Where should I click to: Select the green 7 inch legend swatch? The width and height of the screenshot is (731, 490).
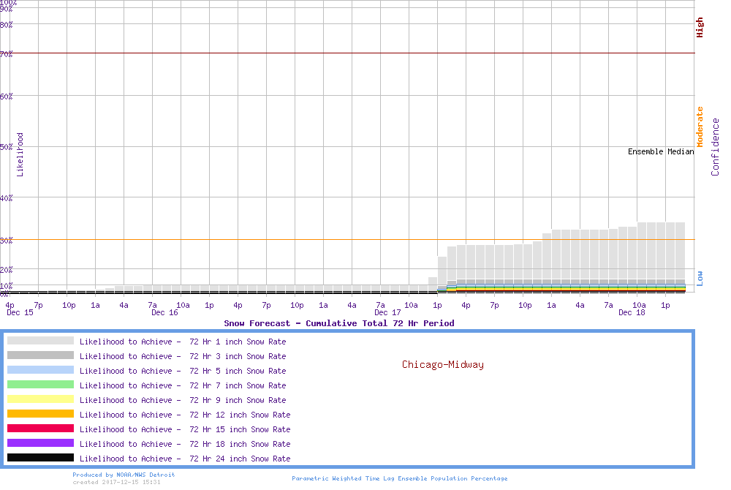40,385
